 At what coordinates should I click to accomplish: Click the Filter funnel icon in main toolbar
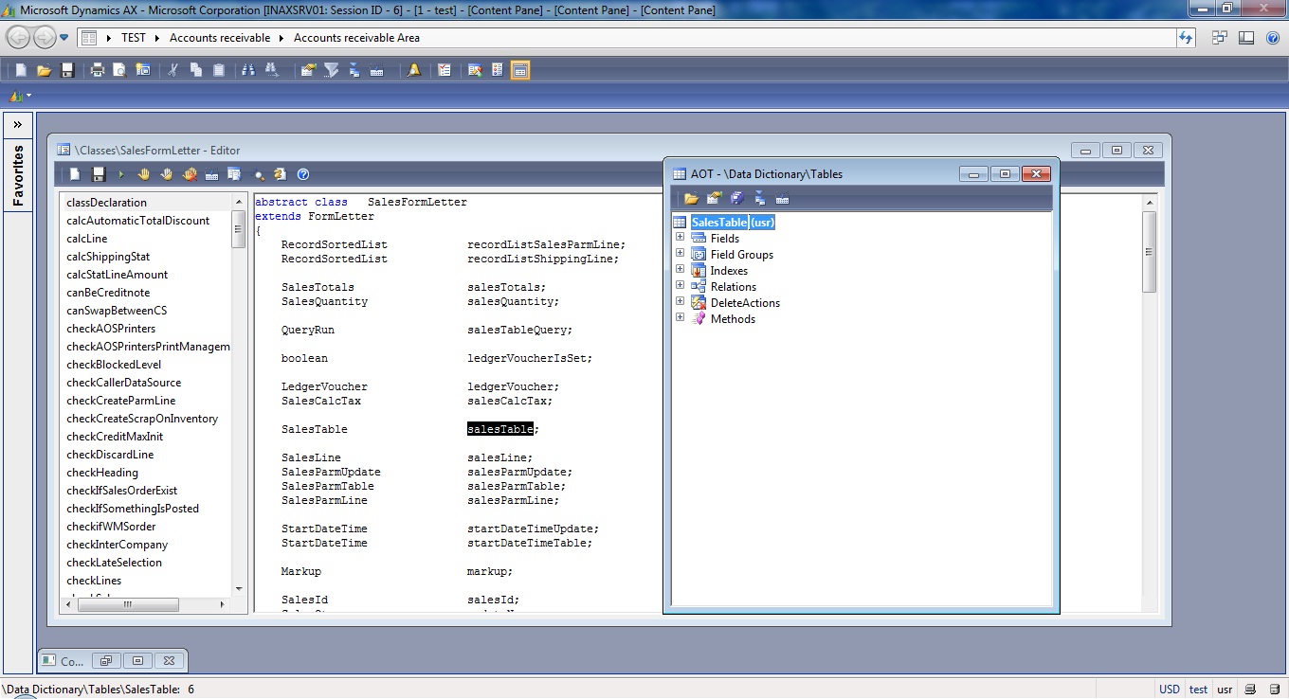tap(331, 70)
